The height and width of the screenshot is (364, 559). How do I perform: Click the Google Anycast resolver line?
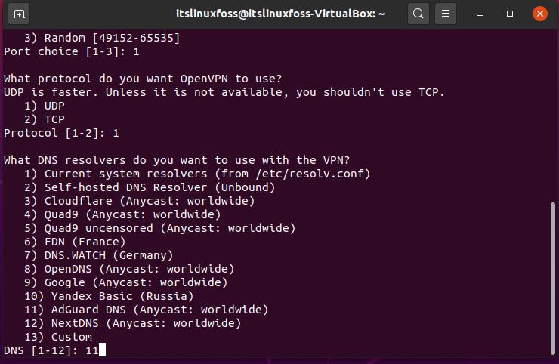click(126, 282)
